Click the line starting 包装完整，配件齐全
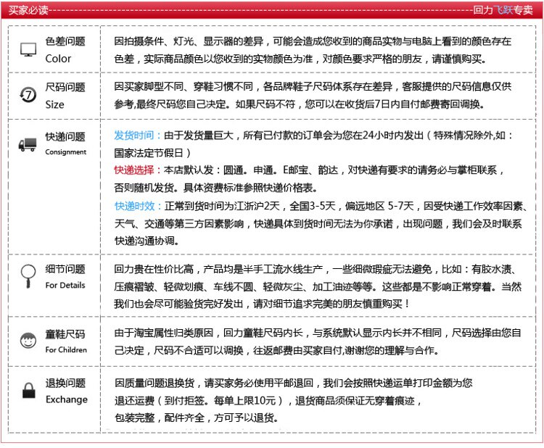Screen dimensions: 544x448 197,418
